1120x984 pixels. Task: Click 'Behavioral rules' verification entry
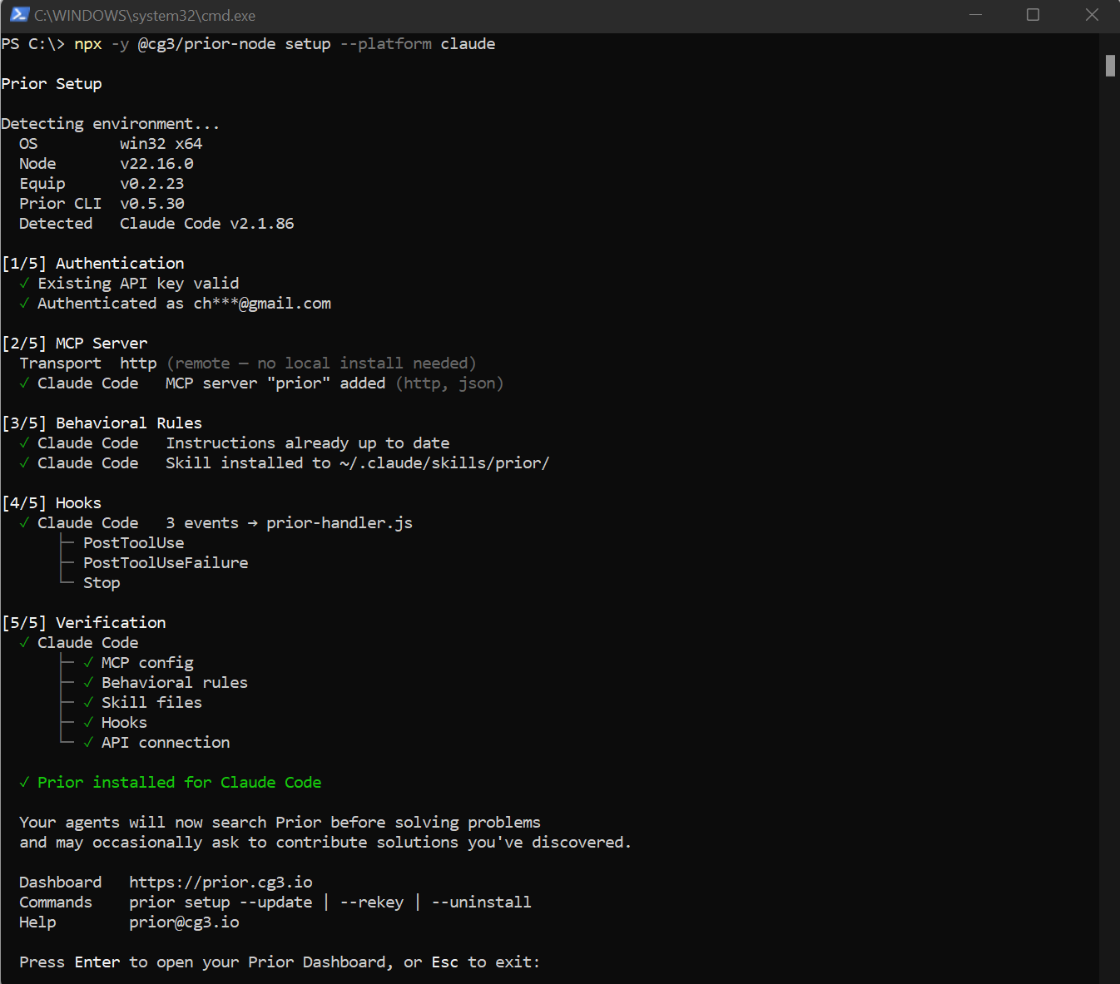point(175,683)
